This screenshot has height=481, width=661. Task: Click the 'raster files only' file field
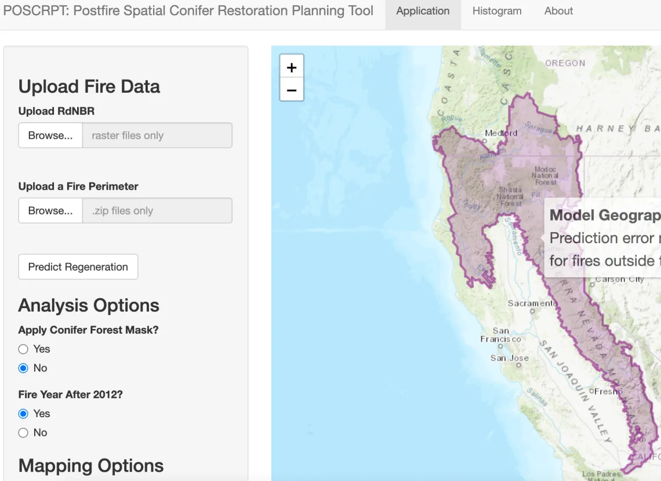tap(157, 135)
